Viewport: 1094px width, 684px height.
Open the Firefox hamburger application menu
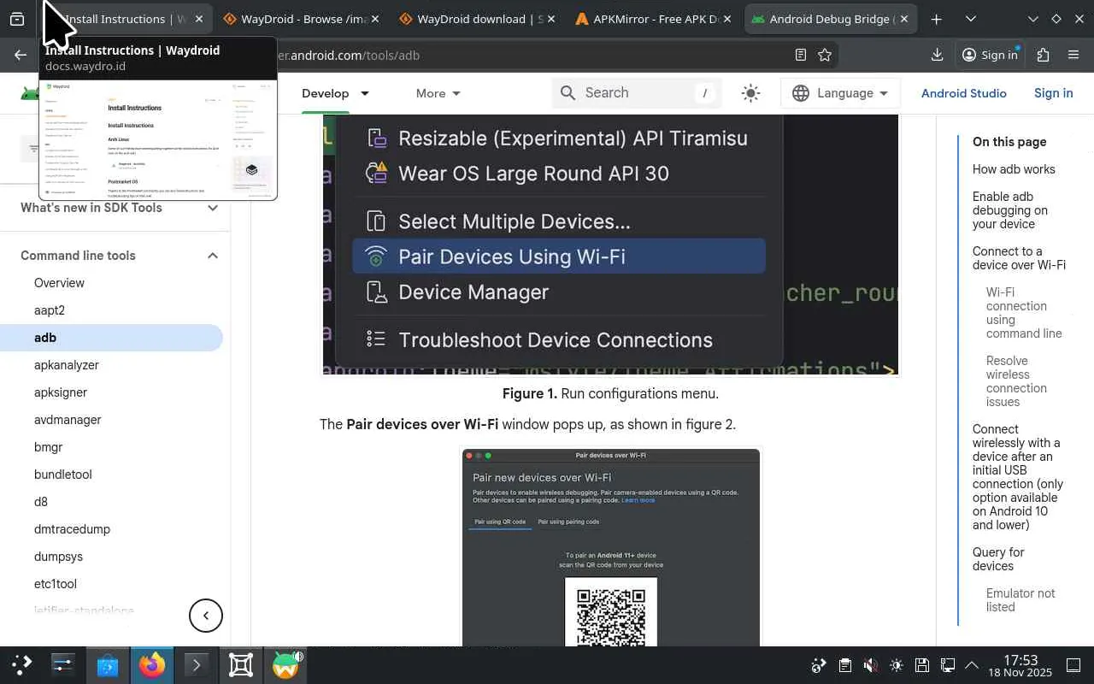coord(1073,55)
